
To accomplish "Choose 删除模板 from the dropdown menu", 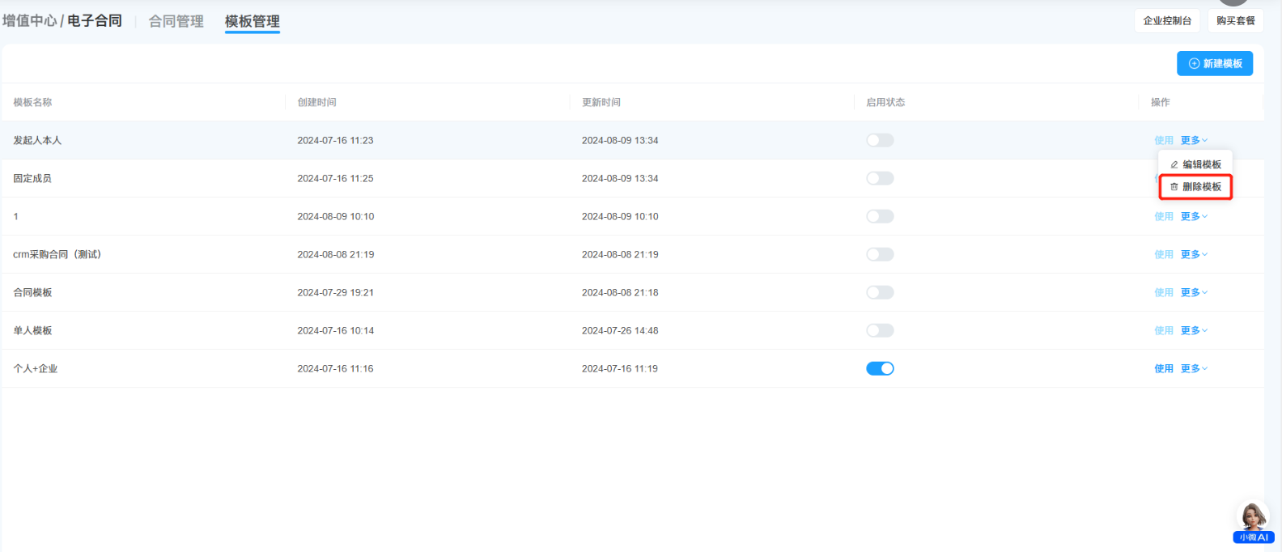I will [x=1195, y=187].
